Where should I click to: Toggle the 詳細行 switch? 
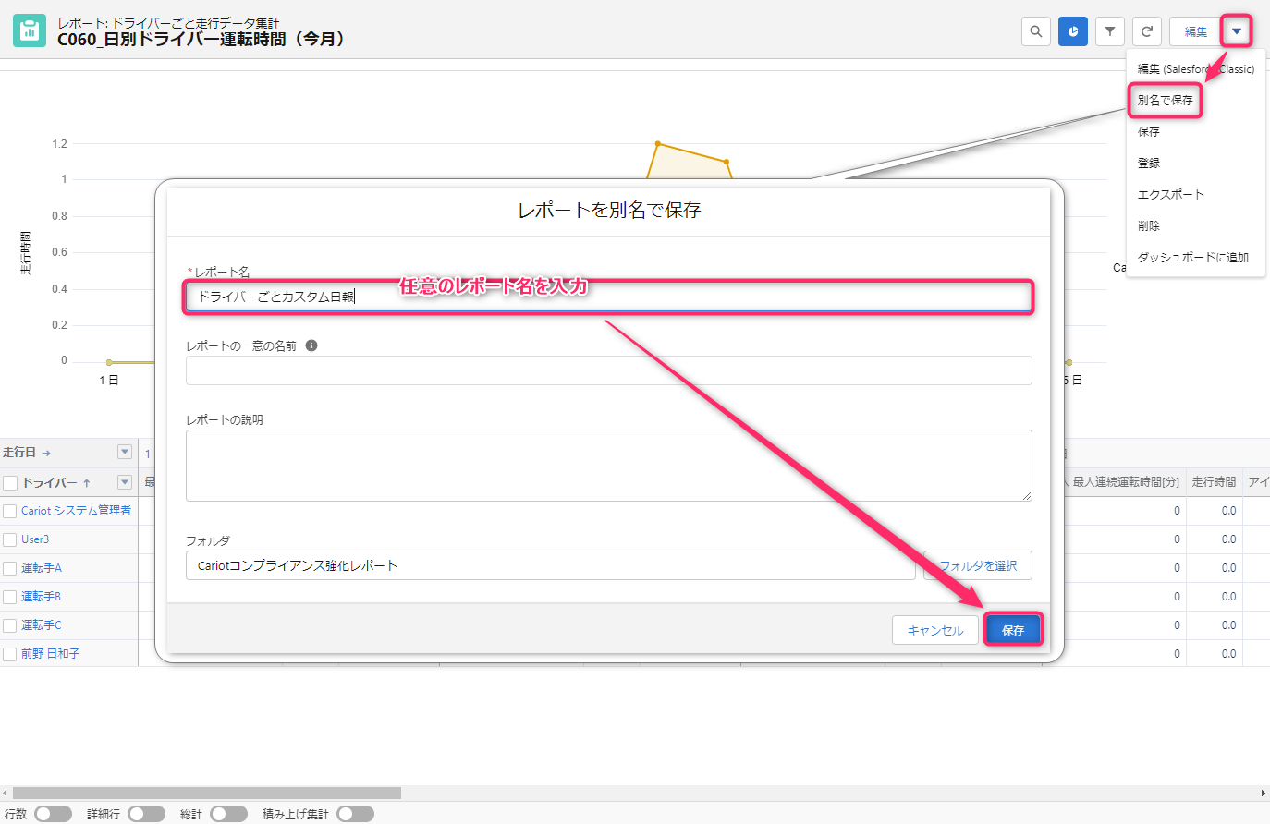146,814
